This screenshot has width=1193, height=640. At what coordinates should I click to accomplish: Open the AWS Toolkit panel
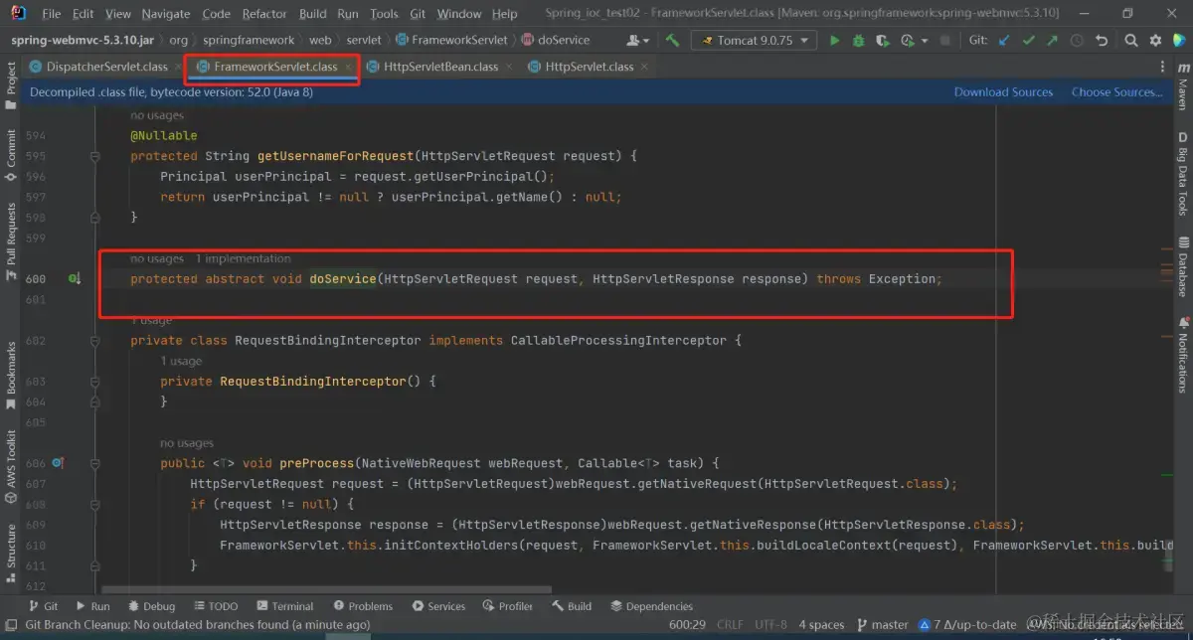coord(11,467)
